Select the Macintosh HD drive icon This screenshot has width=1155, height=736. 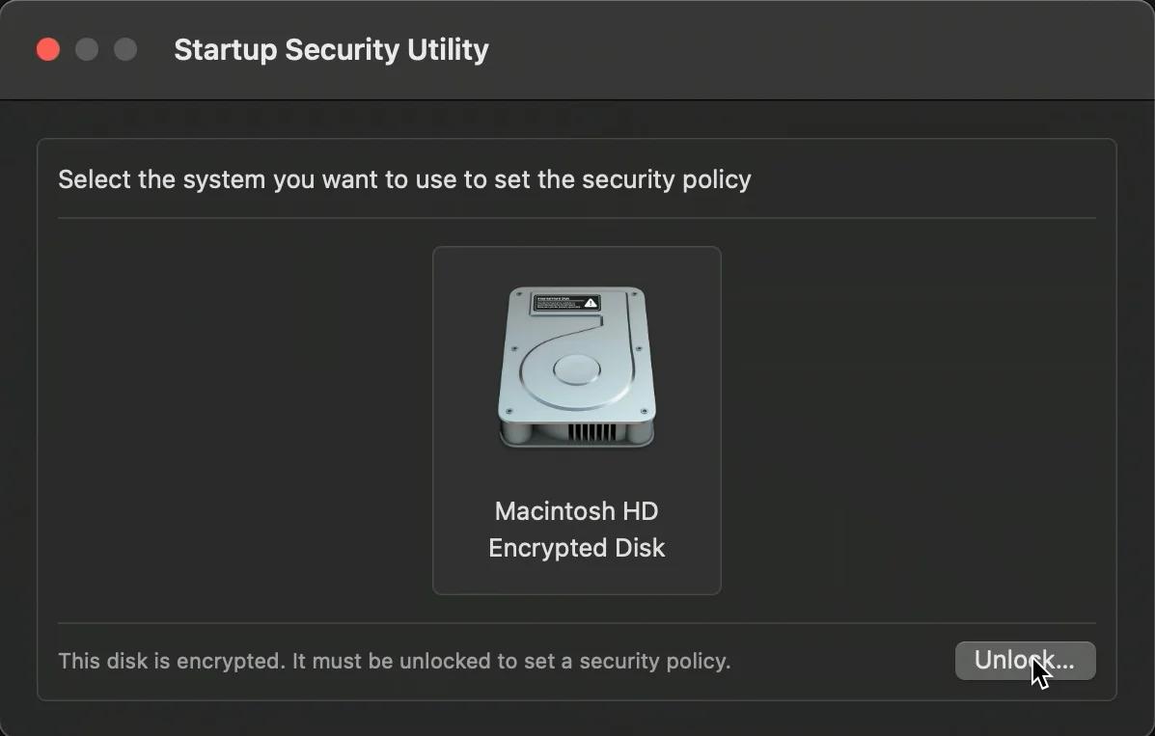coord(576,367)
